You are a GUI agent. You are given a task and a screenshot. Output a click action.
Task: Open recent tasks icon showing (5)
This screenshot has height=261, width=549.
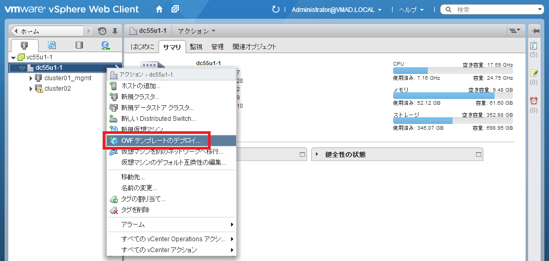point(533,46)
